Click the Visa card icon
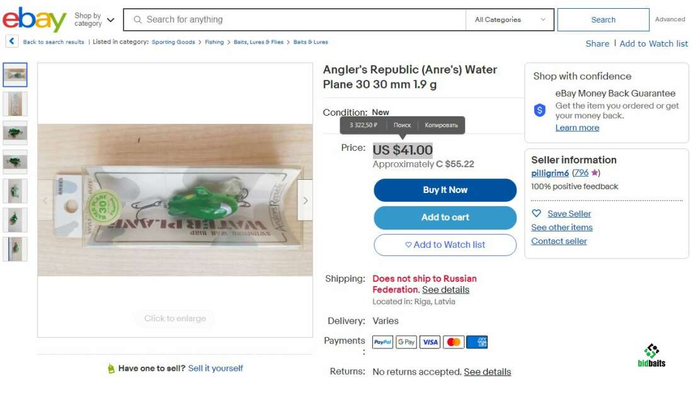 click(x=430, y=342)
